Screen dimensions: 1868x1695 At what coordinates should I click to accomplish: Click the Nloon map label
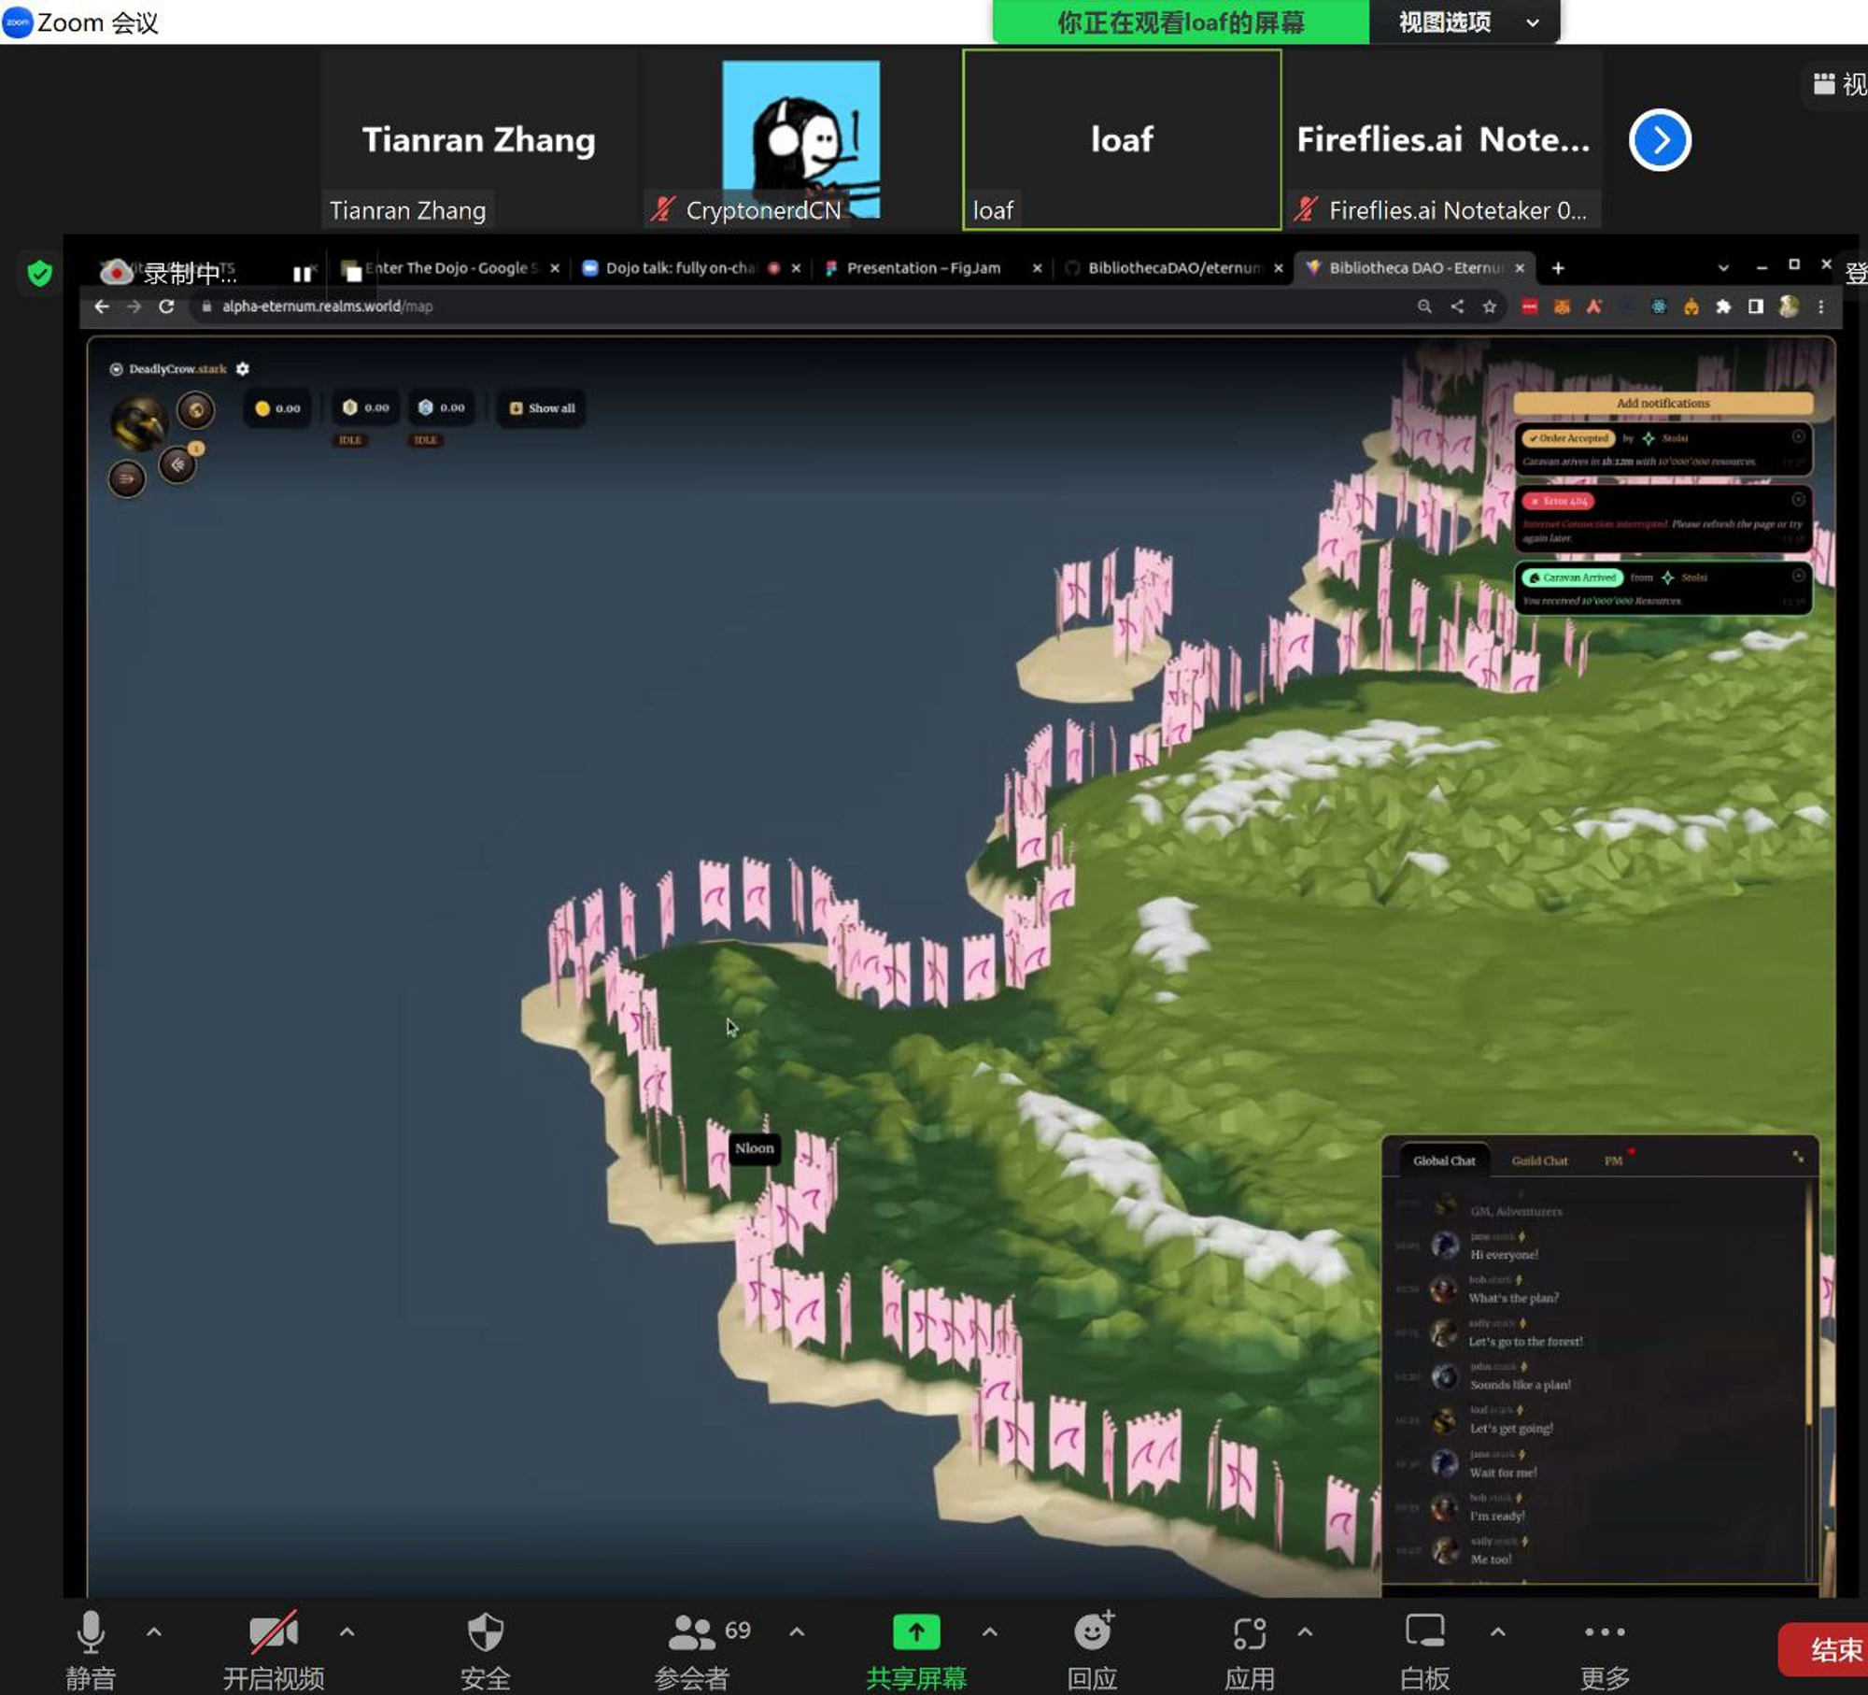pos(755,1148)
